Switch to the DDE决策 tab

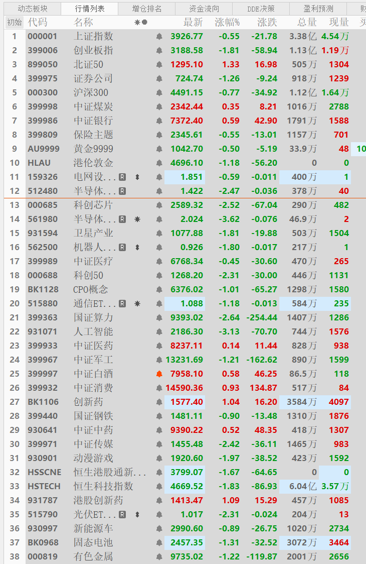coord(261,9)
